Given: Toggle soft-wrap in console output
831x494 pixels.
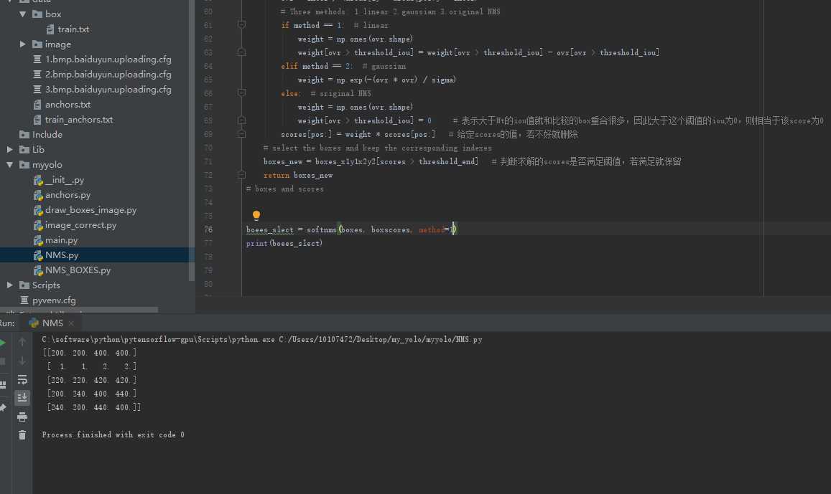Looking at the screenshot, I should pyautogui.click(x=22, y=380).
